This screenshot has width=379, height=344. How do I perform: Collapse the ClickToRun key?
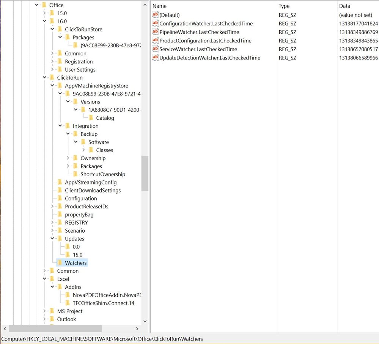coord(44,78)
